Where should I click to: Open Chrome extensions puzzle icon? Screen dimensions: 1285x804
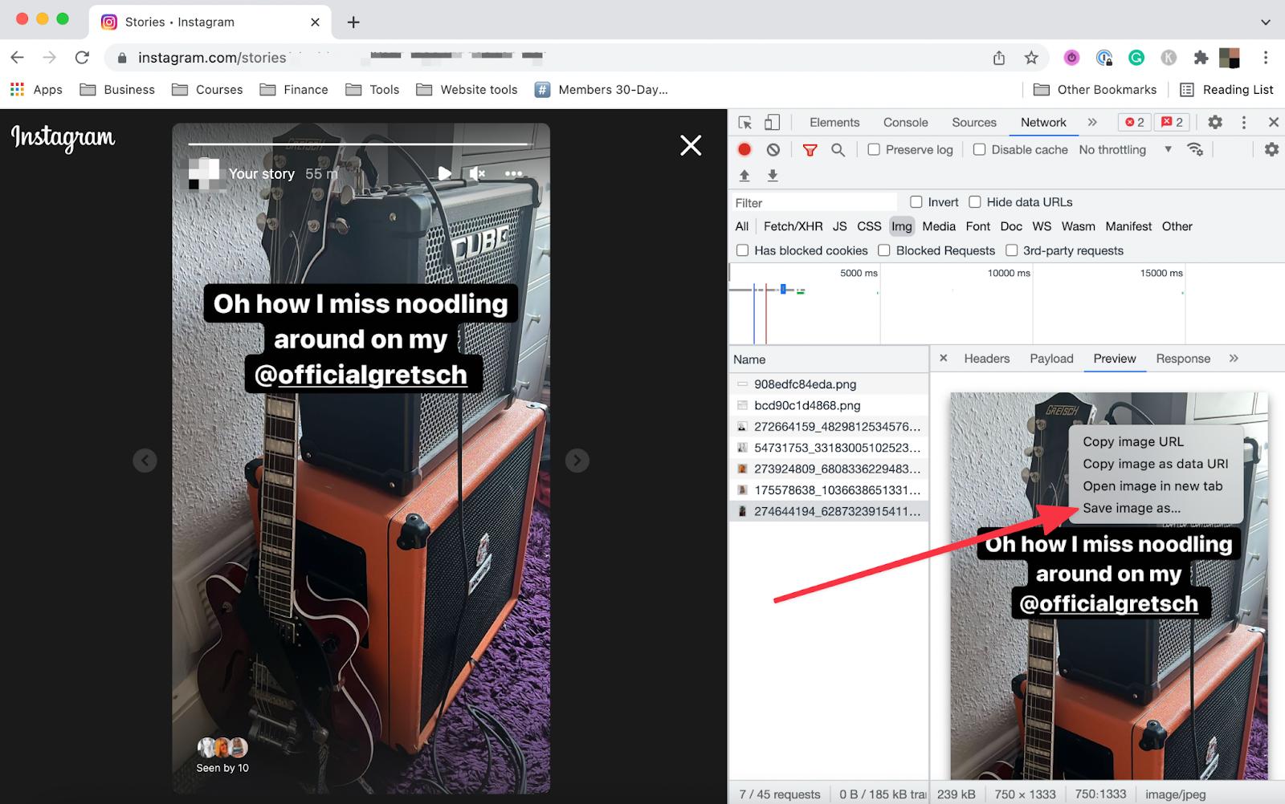(x=1201, y=57)
